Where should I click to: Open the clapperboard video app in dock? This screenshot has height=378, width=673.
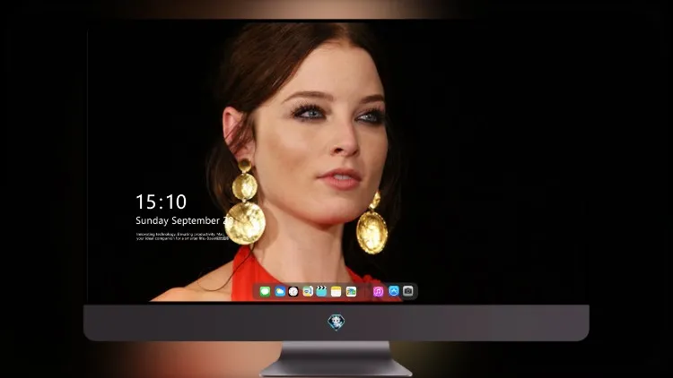click(321, 291)
